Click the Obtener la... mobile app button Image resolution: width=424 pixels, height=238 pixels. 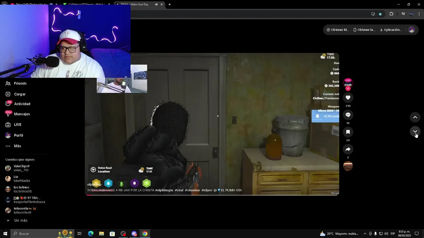tap(364, 30)
